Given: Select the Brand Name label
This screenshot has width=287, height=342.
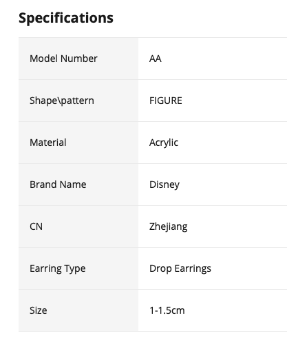Looking at the screenshot, I should coord(58,184).
